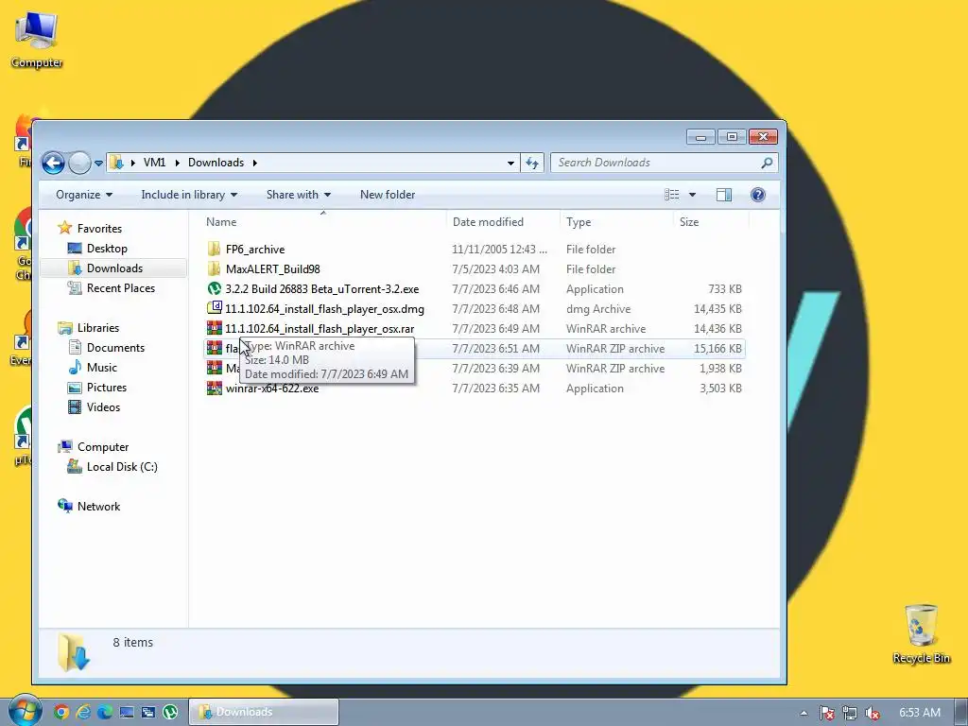
Task: Open Google Chrome from the taskbar
Action: click(61, 712)
